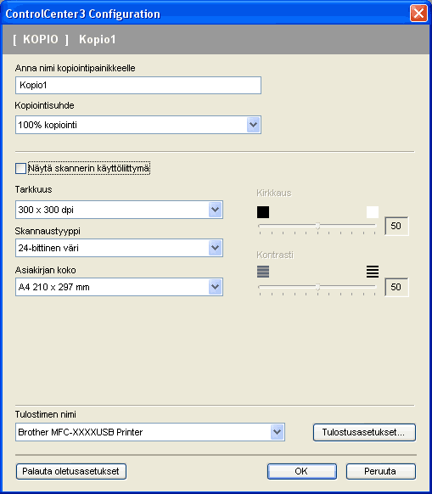Click the Tulostusasetukset button
The image size is (432, 494).
pyautogui.click(x=364, y=432)
